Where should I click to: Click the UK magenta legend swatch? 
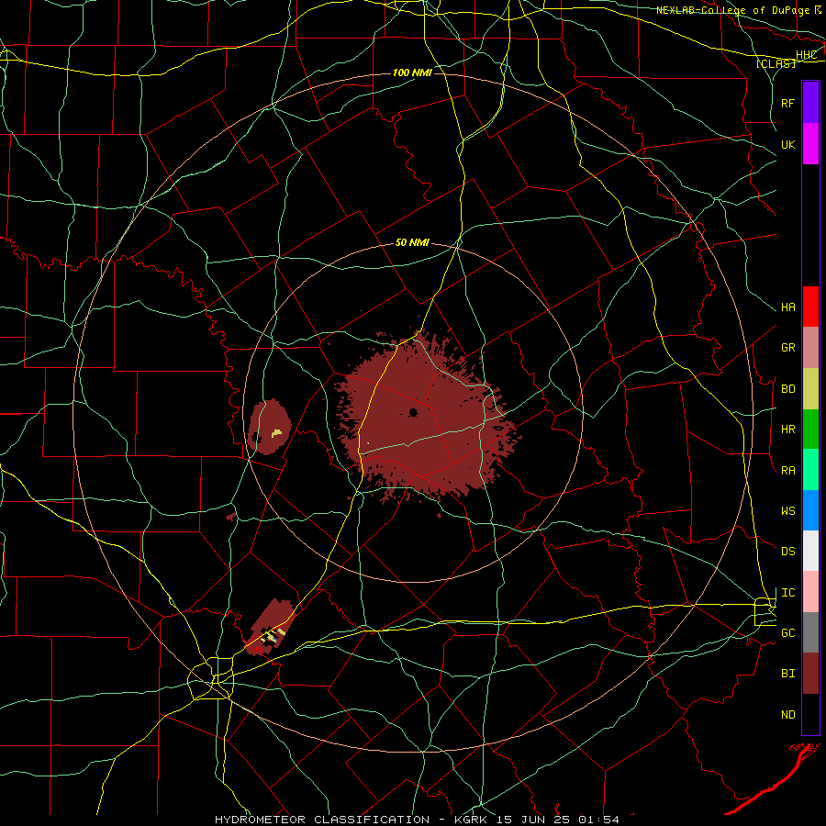click(810, 144)
